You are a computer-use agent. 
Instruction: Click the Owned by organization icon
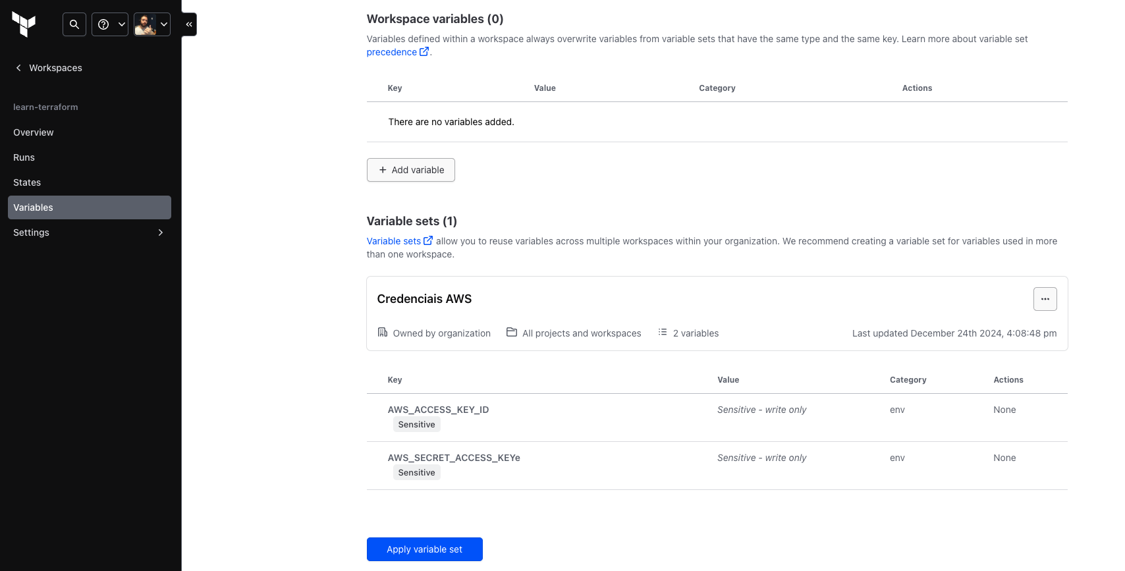pyautogui.click(x=383, y=333)
